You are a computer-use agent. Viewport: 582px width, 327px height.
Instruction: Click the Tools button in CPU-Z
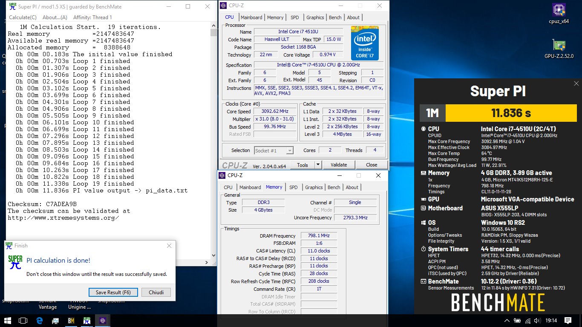tap(303, 165)
